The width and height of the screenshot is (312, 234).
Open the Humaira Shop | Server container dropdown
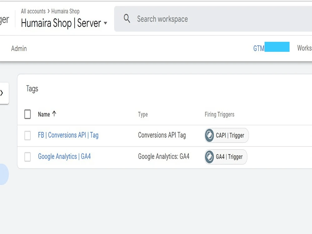tap(105, 23)
